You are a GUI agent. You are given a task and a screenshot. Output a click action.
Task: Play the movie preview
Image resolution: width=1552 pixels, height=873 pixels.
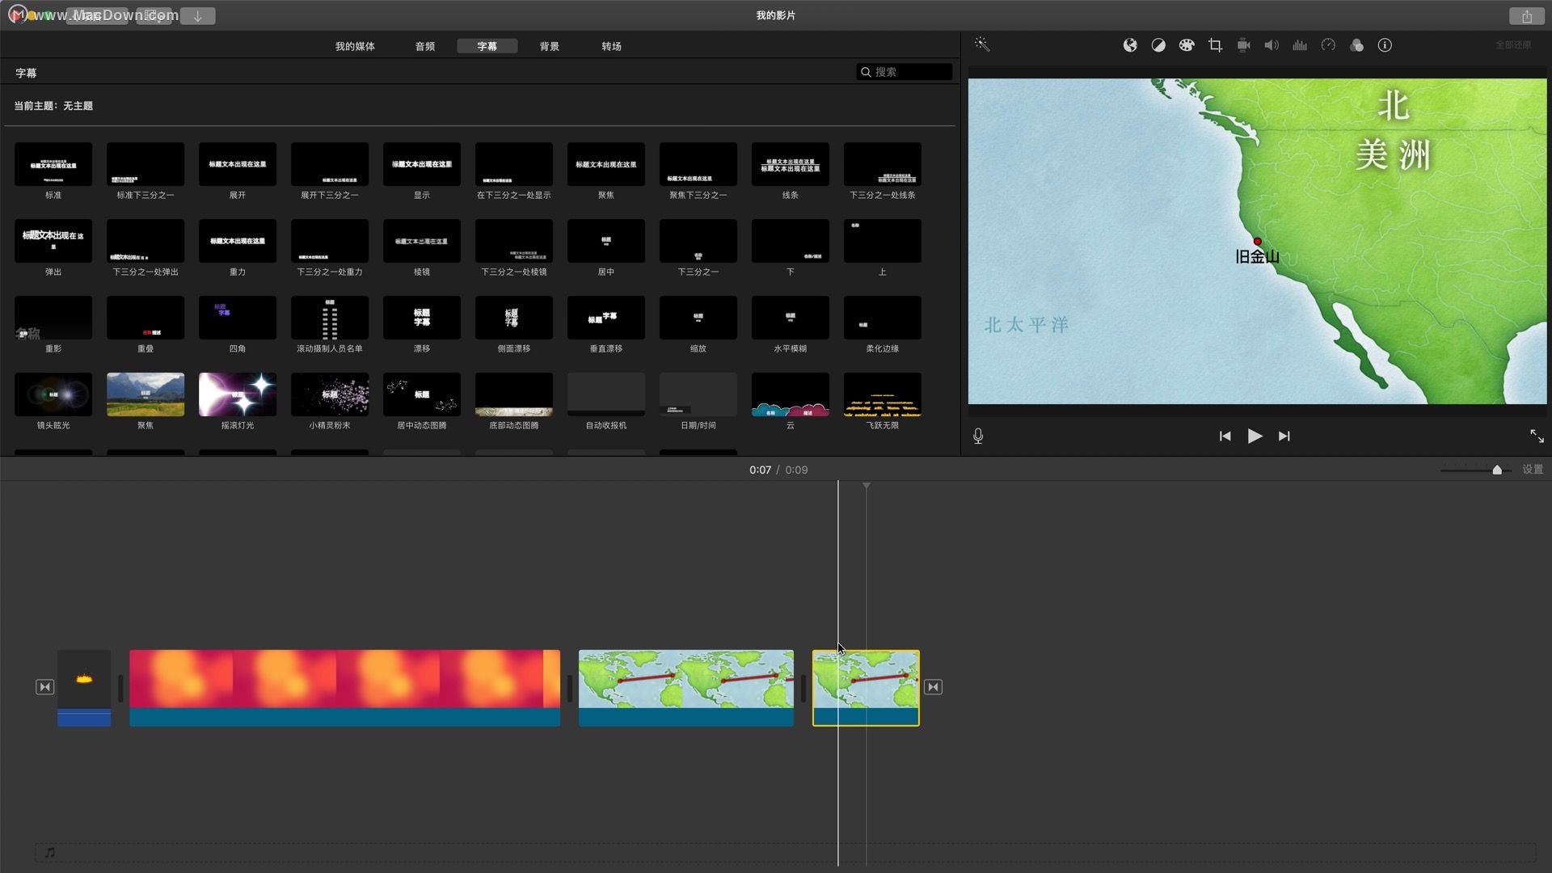[x=1255, y=436]
